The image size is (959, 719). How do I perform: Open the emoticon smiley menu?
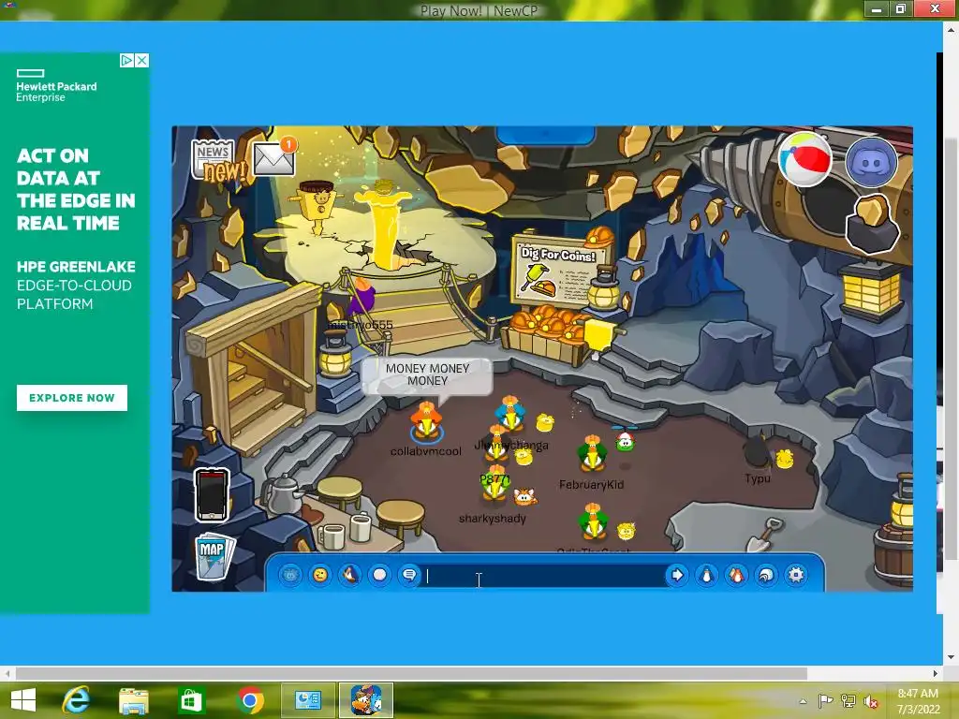pyautogui.click(x=320, y=575)
